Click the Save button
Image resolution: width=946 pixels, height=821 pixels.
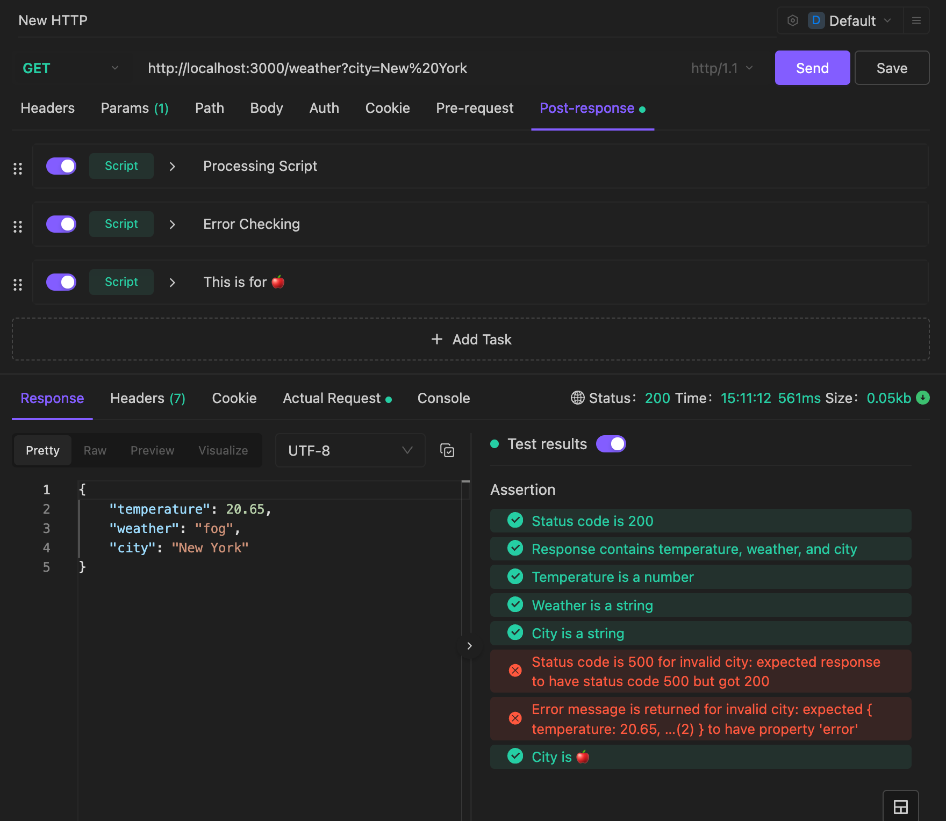point(892,68)
